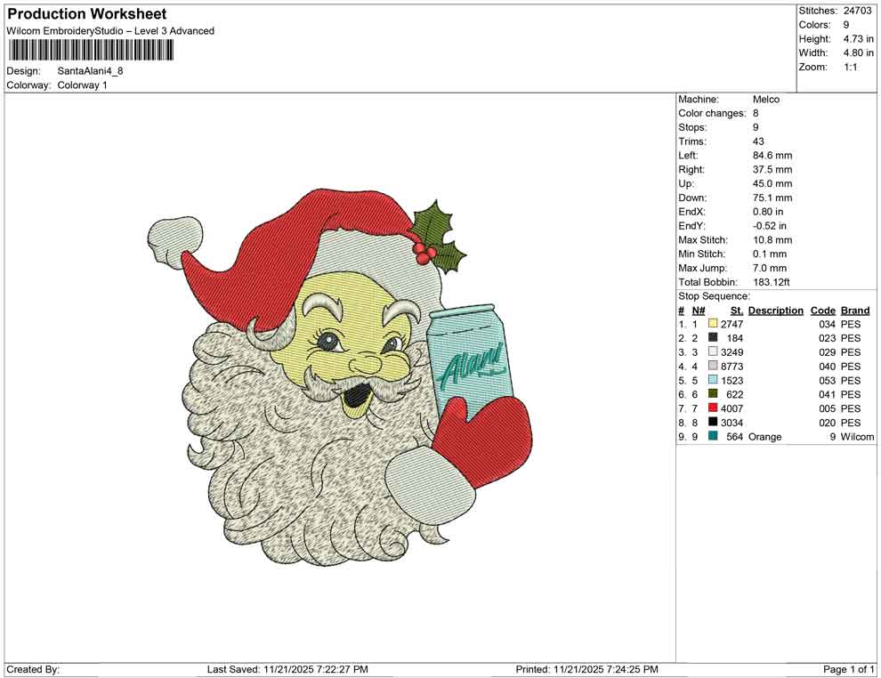
Task: Click the Brand column header
Action: [854, 311]
